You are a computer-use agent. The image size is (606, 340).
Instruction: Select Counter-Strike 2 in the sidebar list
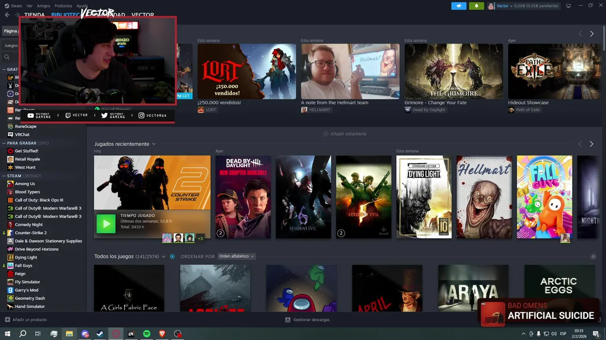pyautogui.click(x=31, y=233)
